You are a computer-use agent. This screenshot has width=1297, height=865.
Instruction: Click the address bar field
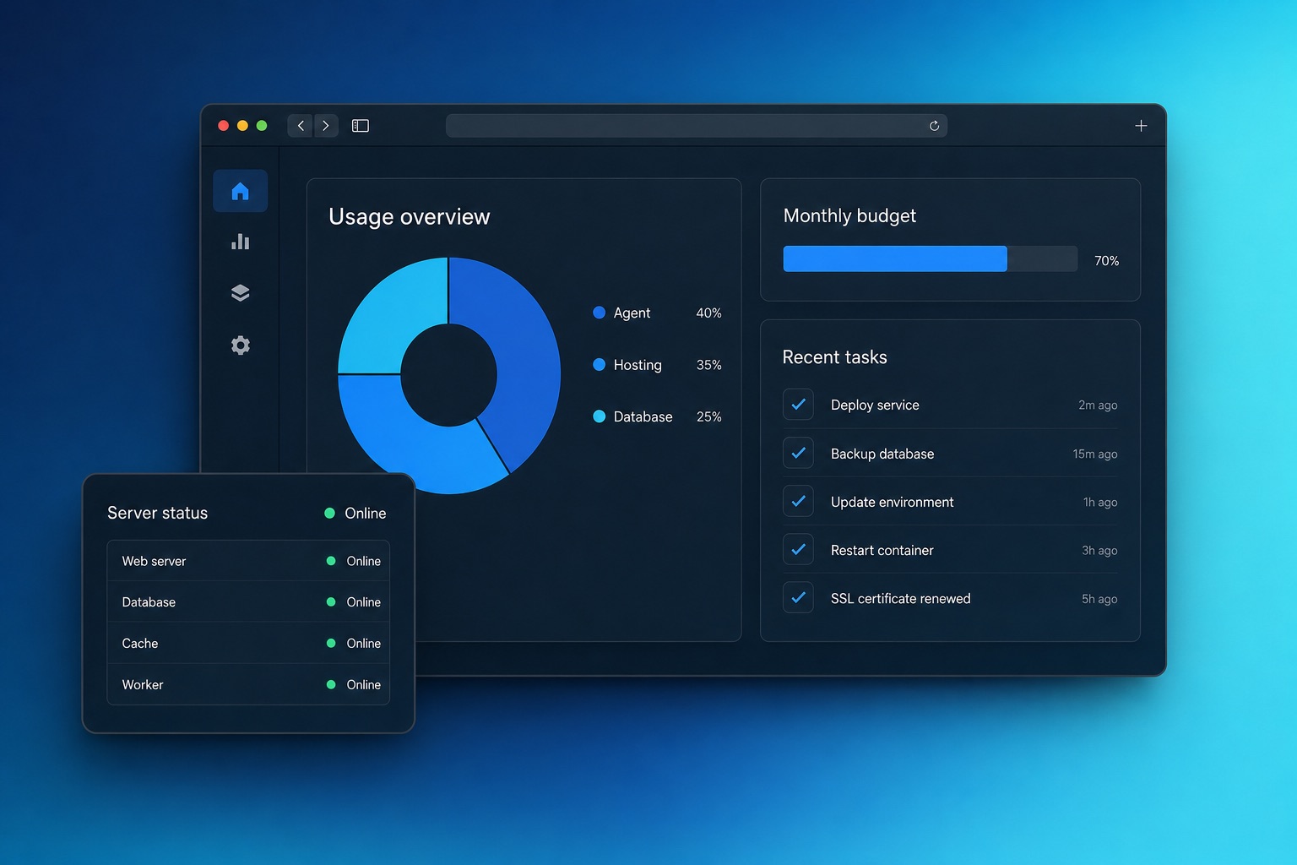coord(697,126)
